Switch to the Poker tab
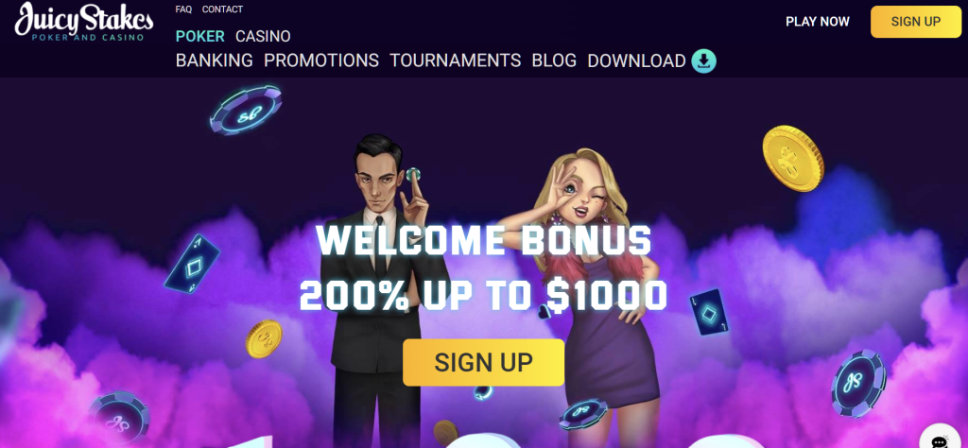 pyautogui.click(x=200, y=37)
